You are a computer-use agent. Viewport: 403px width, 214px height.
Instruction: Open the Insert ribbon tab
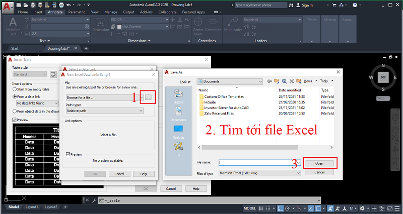click(x=38, y=12)
